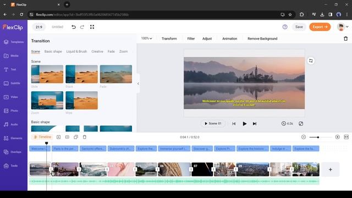Fit timeline to screen width icon
Screen dimensions: 352x198
click(346, 137)
